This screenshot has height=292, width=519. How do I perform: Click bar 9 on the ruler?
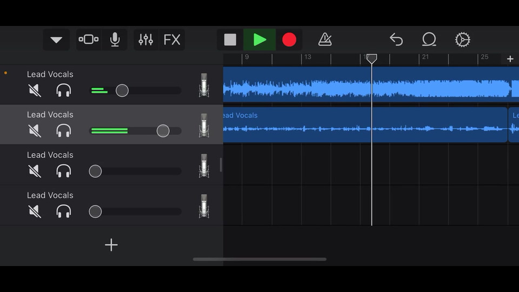pos(247,57)
